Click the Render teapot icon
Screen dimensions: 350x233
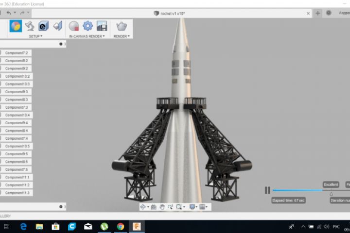pyautogui.click(x=122, y=26)
